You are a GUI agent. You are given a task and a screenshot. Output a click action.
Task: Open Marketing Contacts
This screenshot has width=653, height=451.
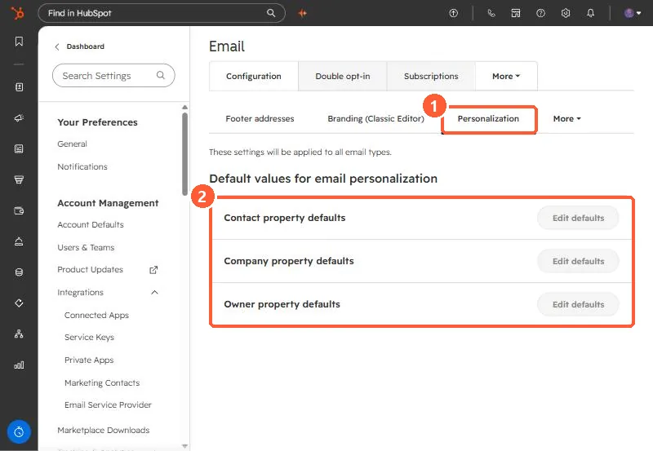pos(102,382)
